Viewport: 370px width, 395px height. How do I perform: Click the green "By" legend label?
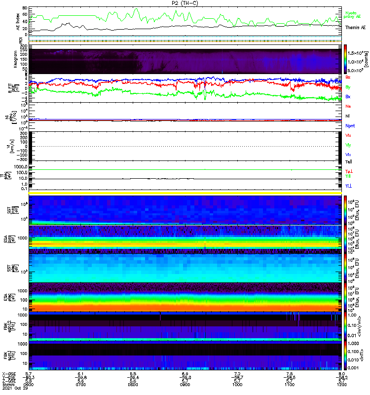(x=348, y=87)
